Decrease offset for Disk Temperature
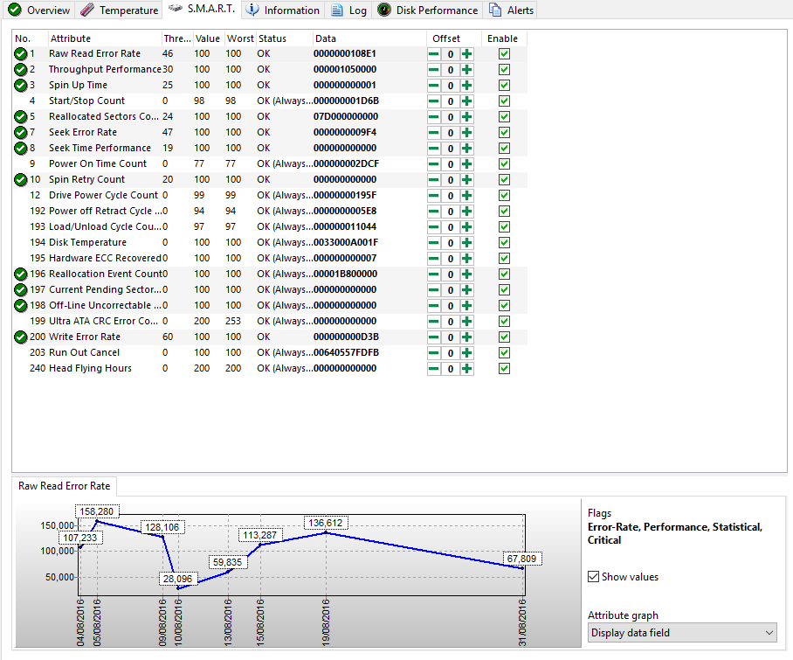Screen dimensions: 793x660 pos(434,243)
